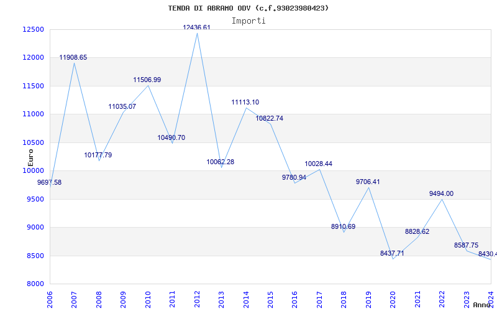This screenshot has height=311, width=497.
Task: Click x-axis year 2012
Action: click(x=197, y=299)
